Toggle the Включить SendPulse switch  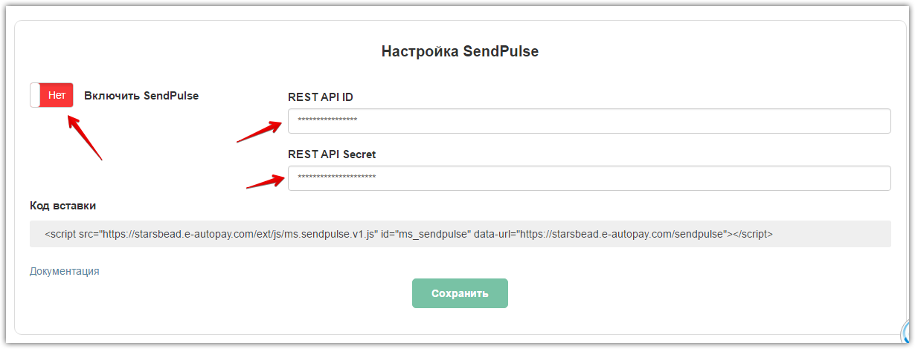click(51, 95)
